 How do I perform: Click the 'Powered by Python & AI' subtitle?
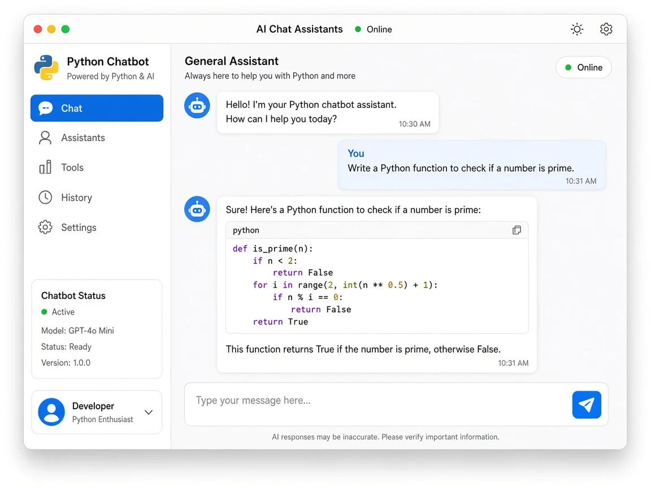[110, 76]
